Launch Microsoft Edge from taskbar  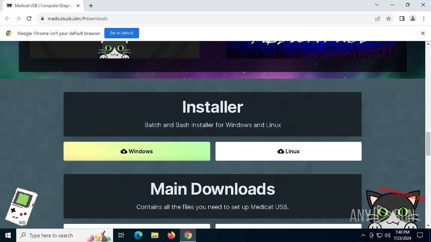(138, 235)
